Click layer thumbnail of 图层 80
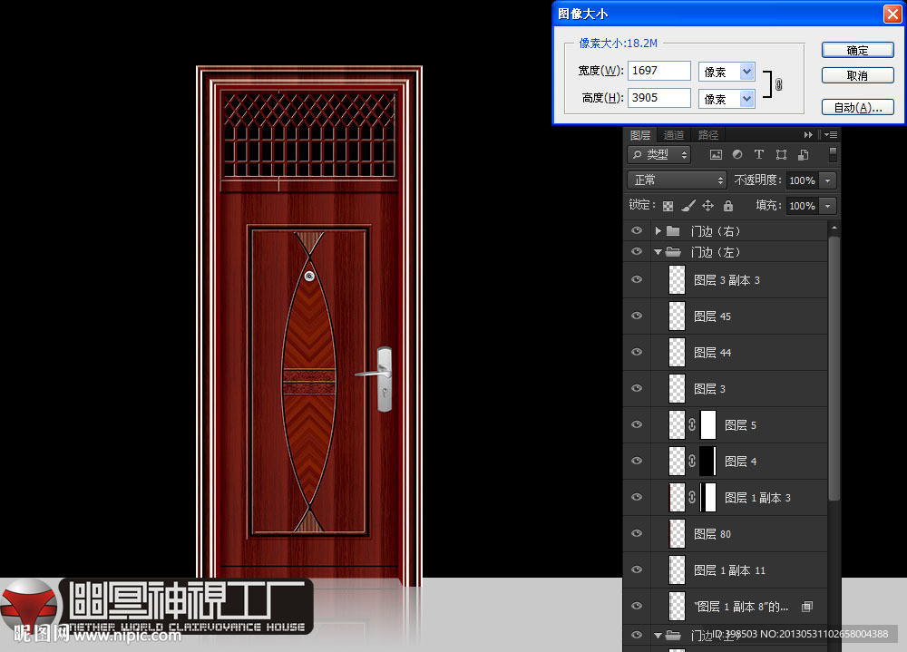This screenshot has height=652, width=907. (x=677, y=533)
